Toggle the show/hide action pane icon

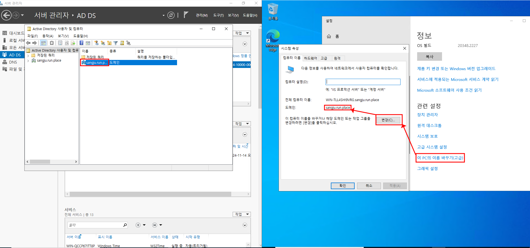(88, 43)
